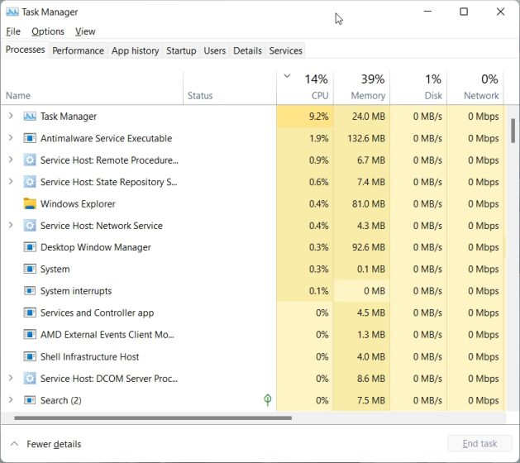Click the 92.6 MB memory value
This screenshot has width=520, height=463.
click(369, 247)
